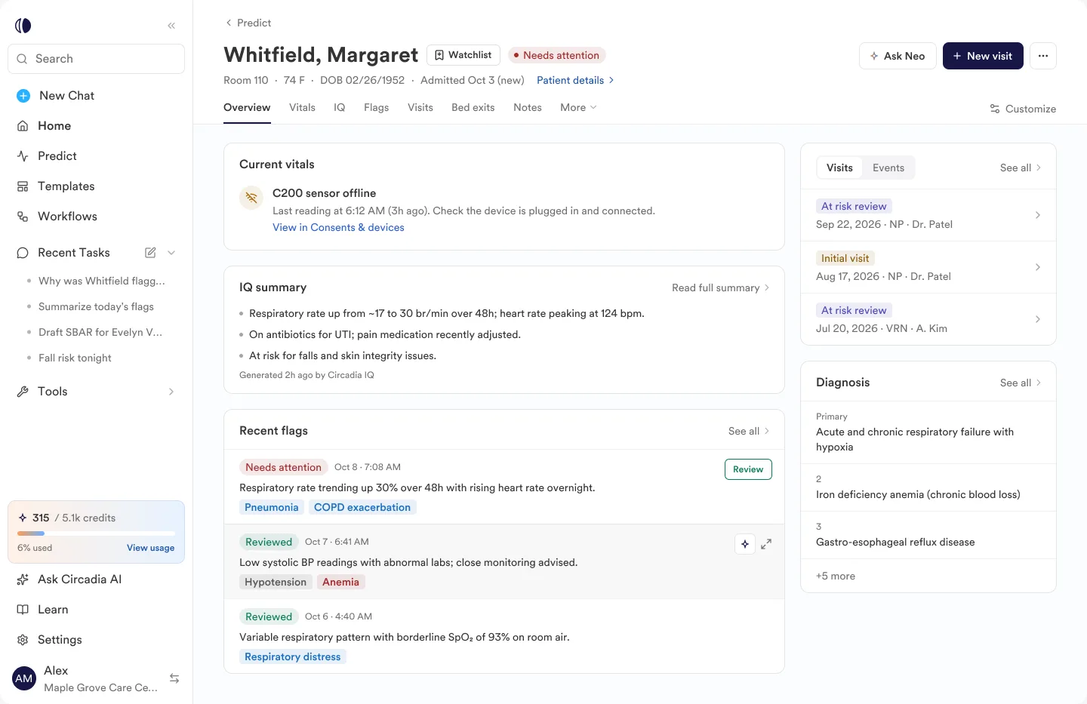
Task: Switch to the Events toggle
Action: [888, 168]
